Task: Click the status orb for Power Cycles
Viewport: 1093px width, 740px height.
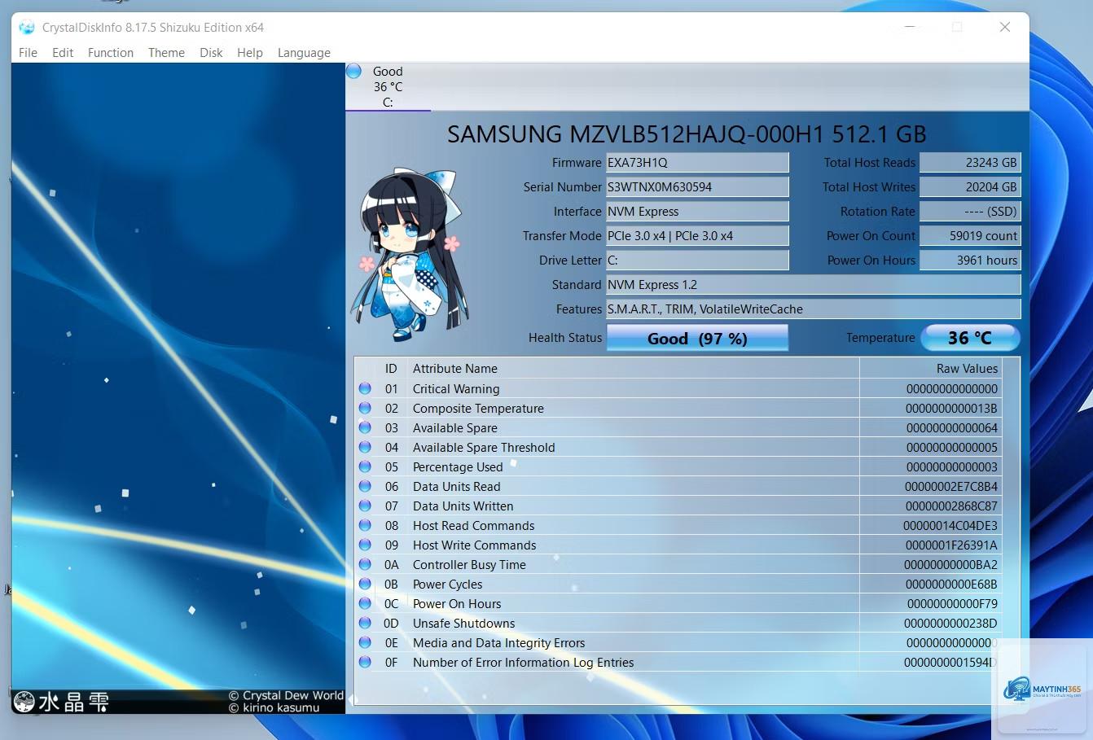Action: (365, 585)
